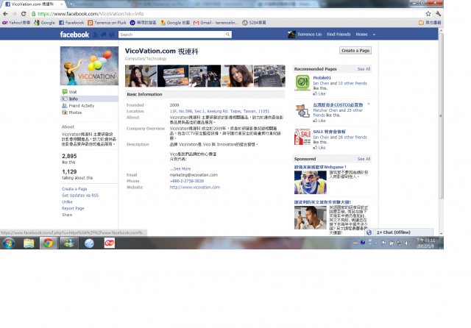Click the phone number link
The image size is (471, 328).
pyautogui.click(x=187, y=181)
